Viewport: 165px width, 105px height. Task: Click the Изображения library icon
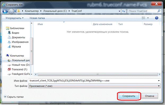pyautogui.click(x=9, y=42)
